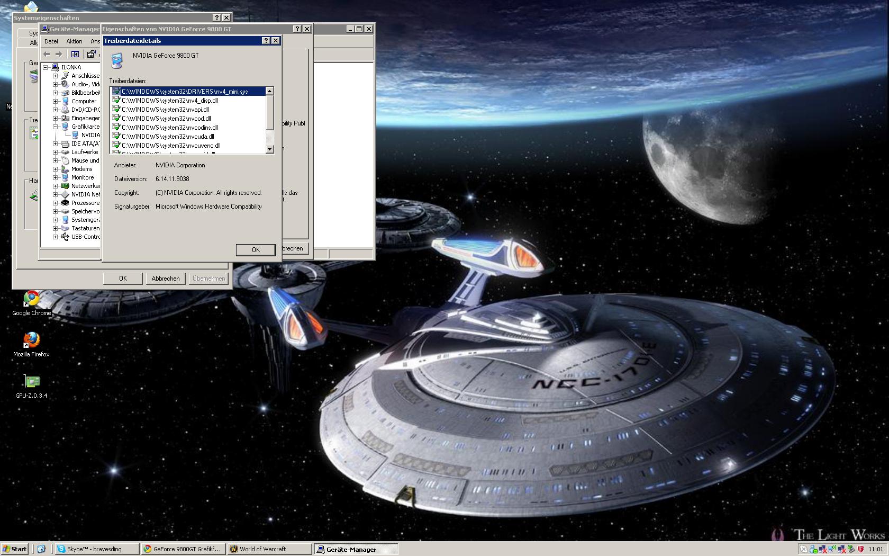Screen dimensions: 889x556
Task: Expand the Anschlüsse tree node
Action: click(x=55, y=76)
